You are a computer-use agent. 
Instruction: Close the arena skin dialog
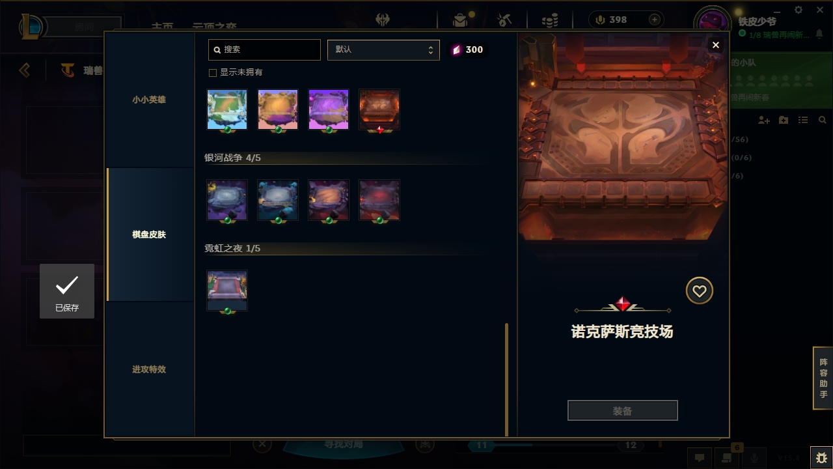point(716,45)
